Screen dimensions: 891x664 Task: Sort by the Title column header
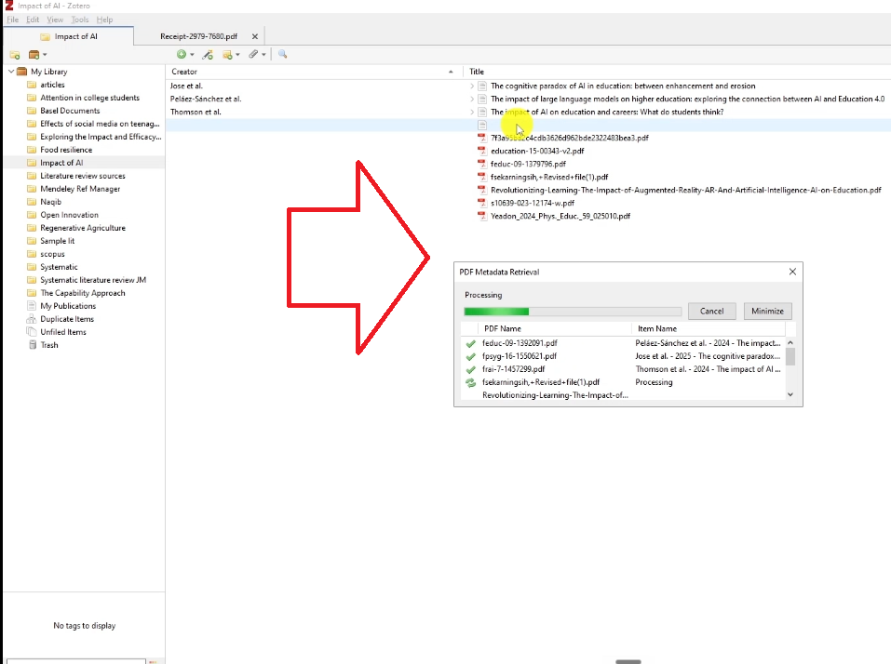[676, 72]
